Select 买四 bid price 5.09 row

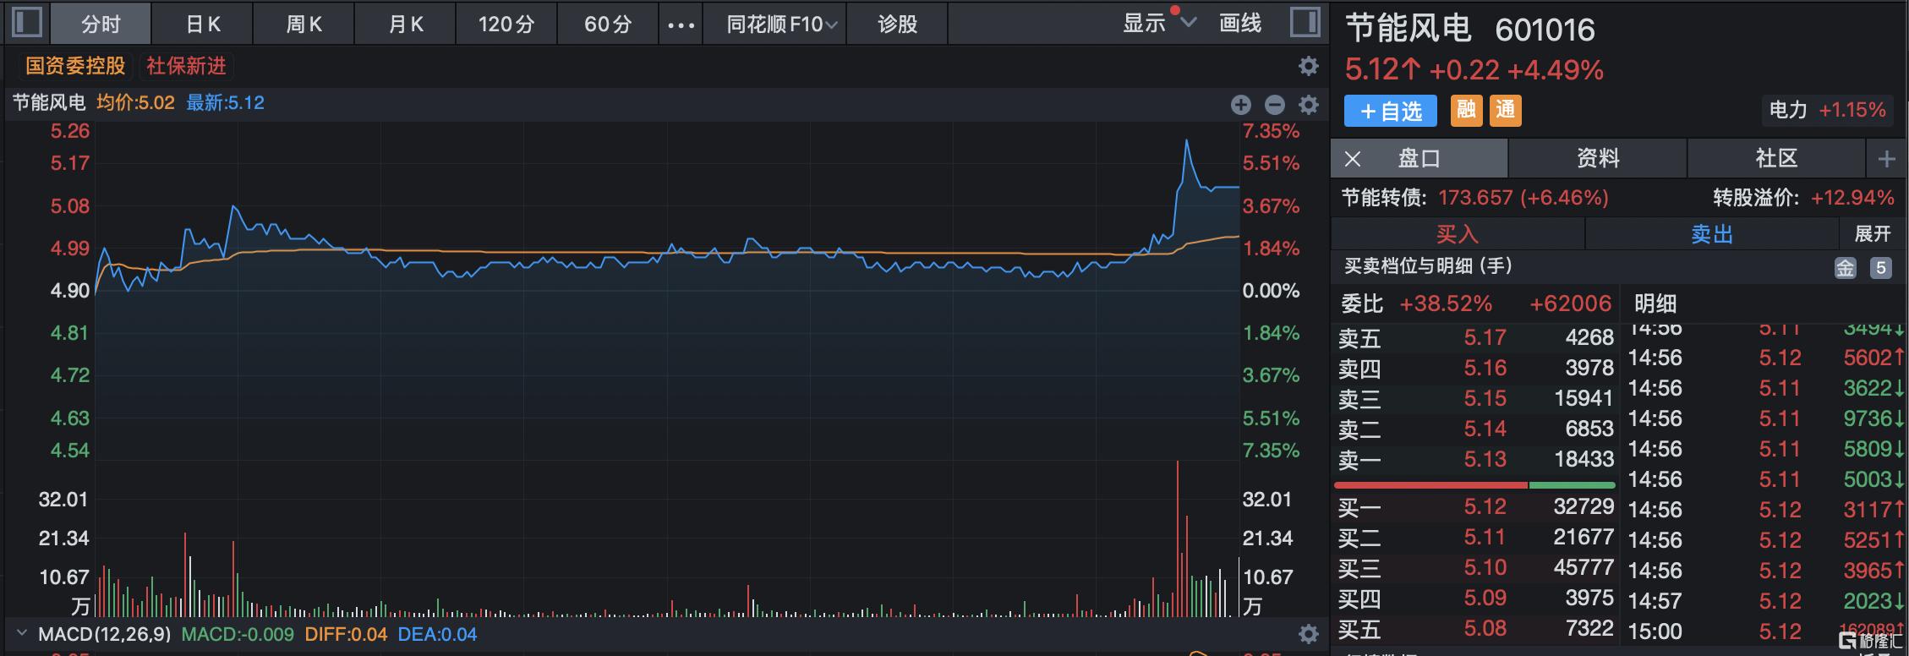(x=1475, y=598)
